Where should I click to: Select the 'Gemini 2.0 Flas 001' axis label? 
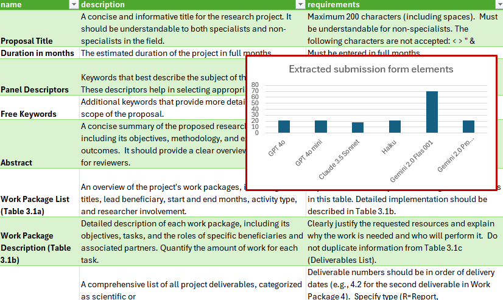[412, 161]
